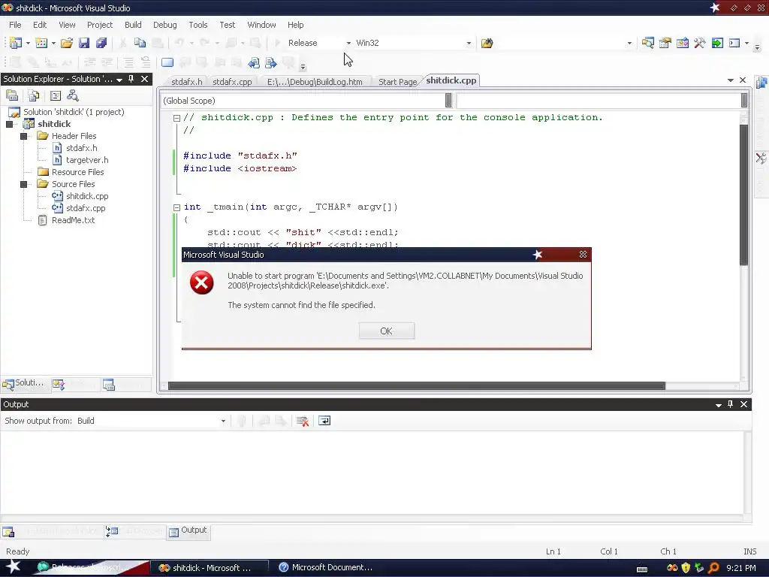Open the Object Browser toolbar icon

point(682,43)
